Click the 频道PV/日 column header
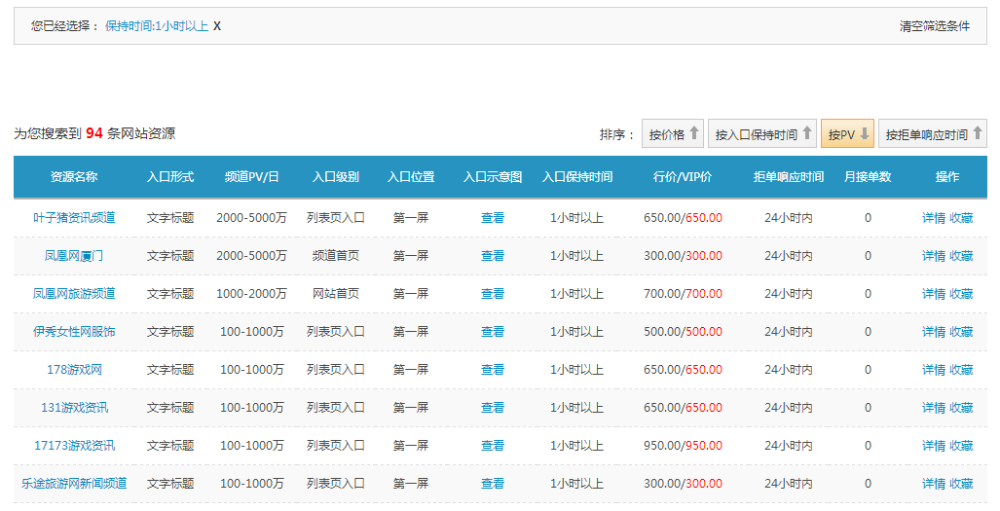1000x511 pixels. click(251, 176)
